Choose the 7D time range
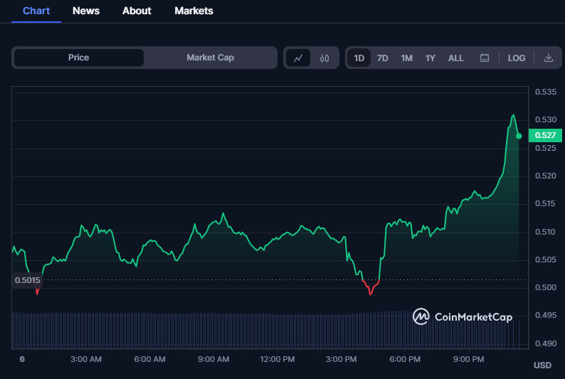 click(x=382, y=58)
